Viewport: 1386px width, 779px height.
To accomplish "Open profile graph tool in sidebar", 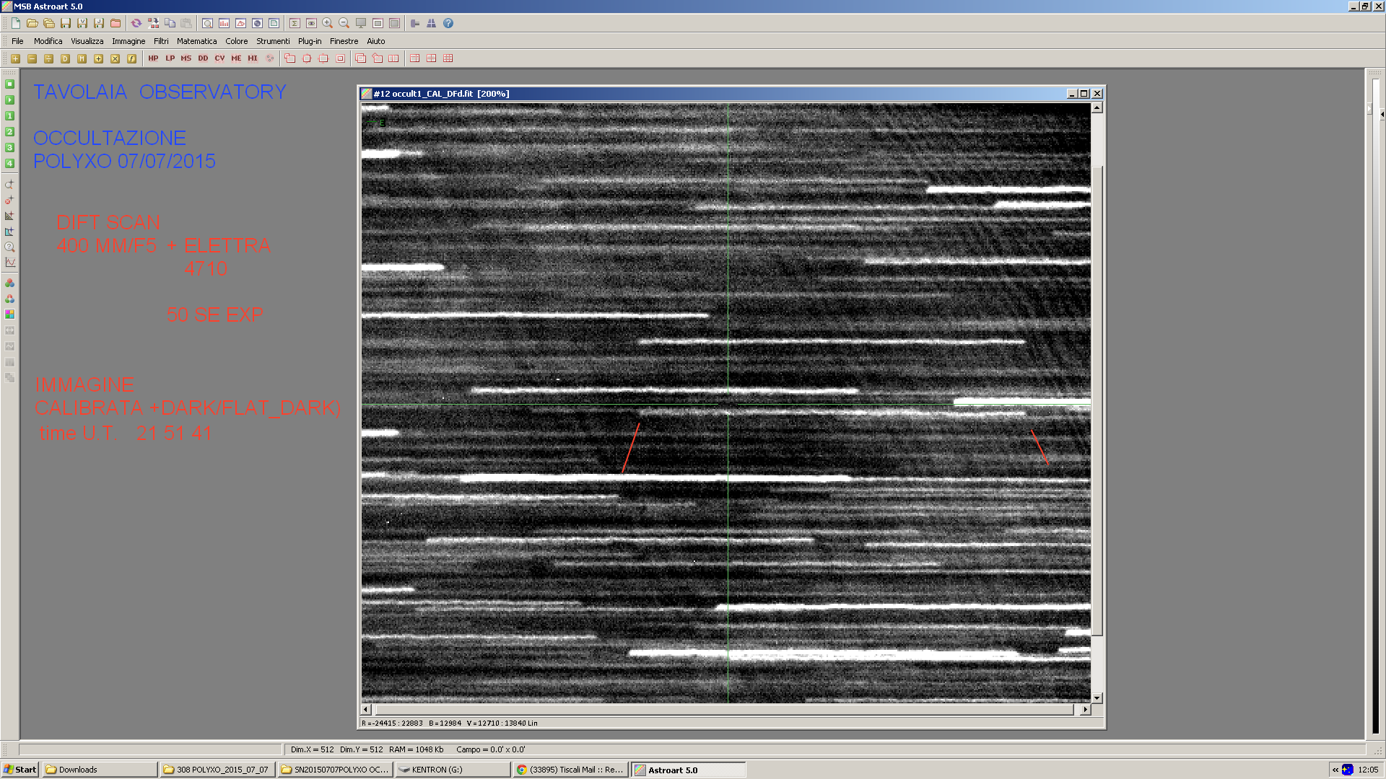I will tap(9, 263).
